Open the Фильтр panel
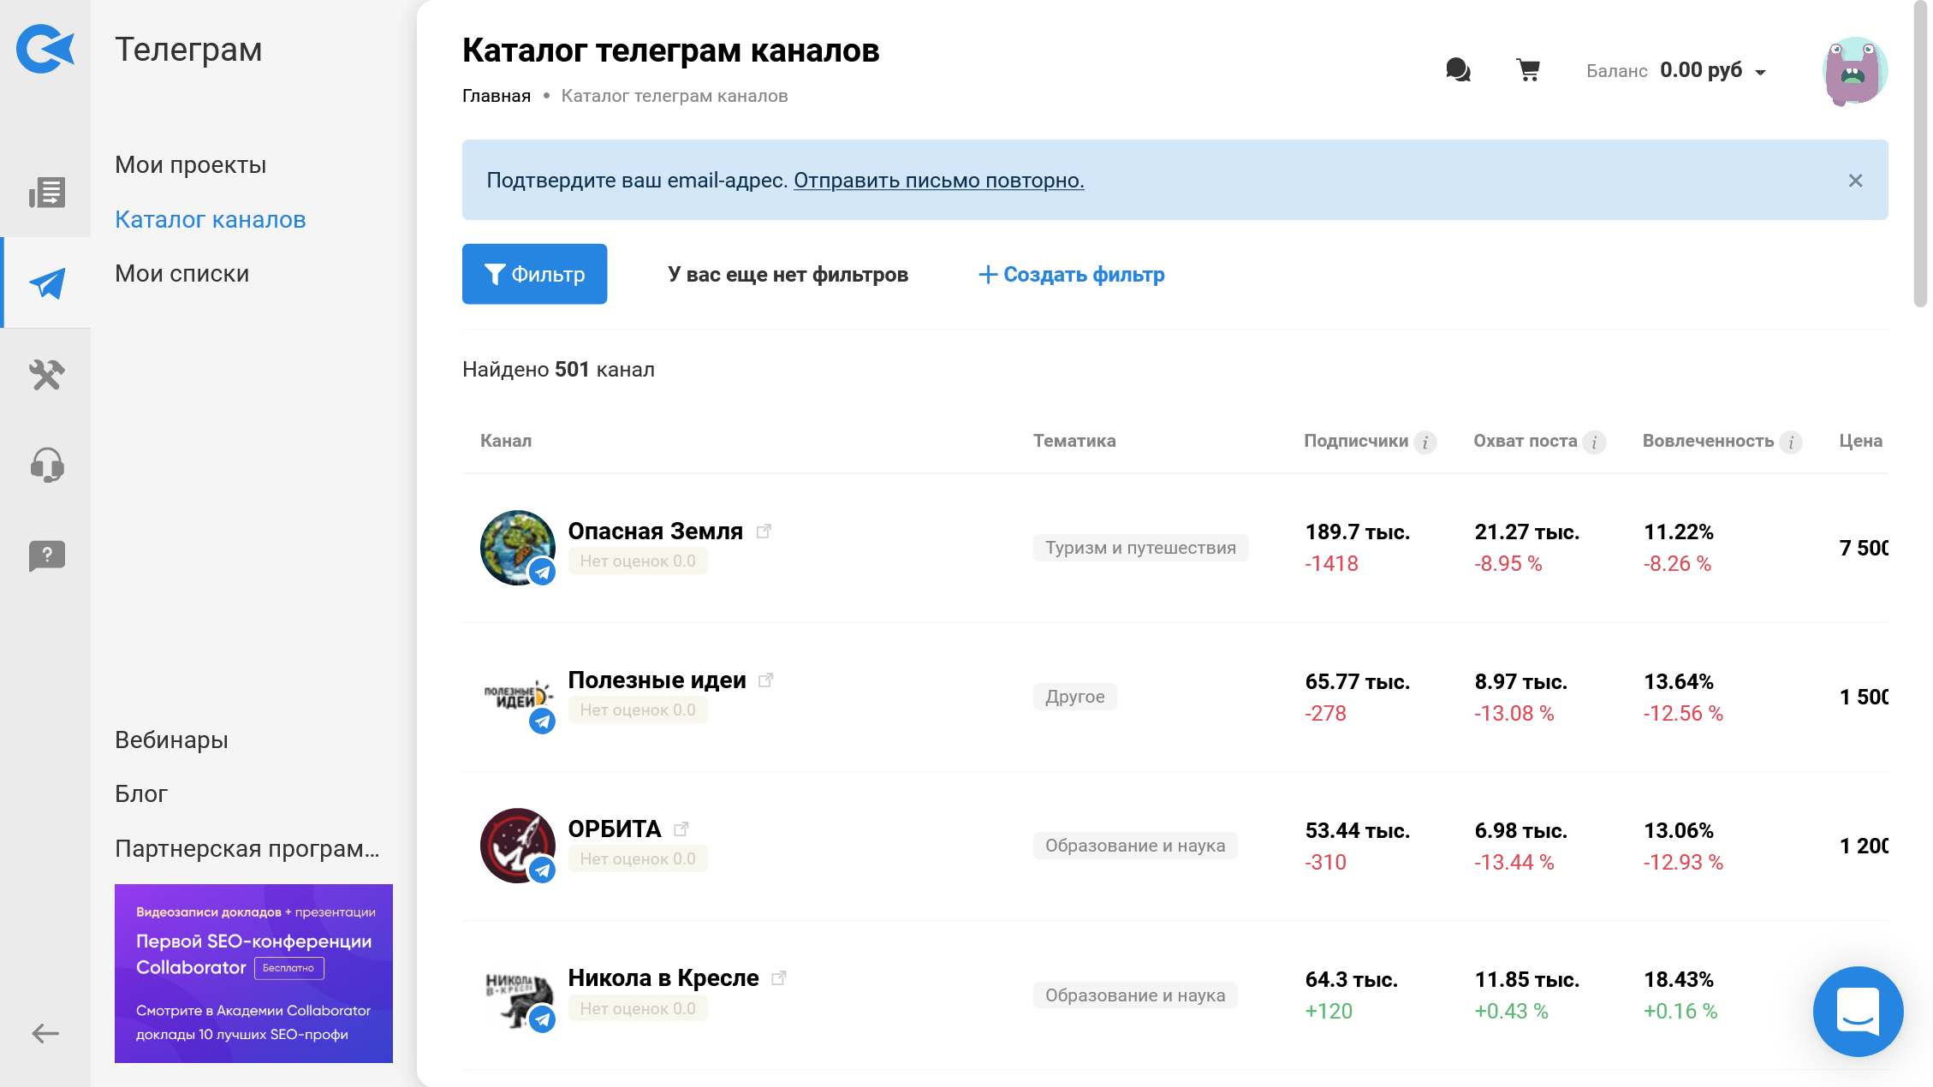This screenshot has width=1933, height=1087. [x=534, y=274]
